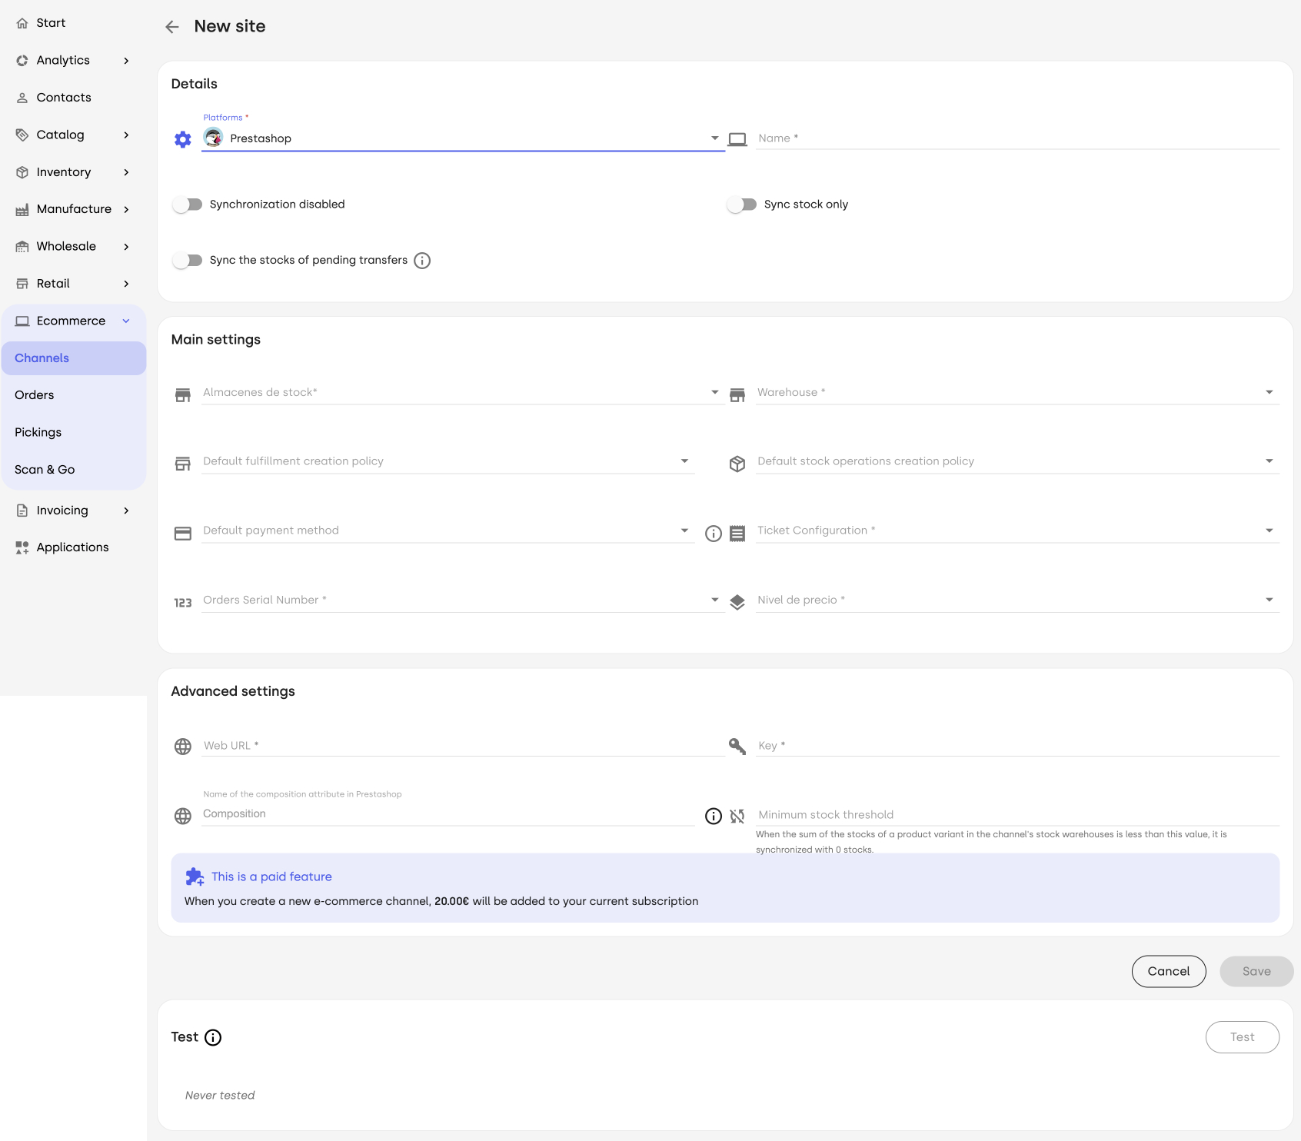Collapse the Ecommerce sidebar menu
This screenshot has width=1301, height=1141.
[74, 321]
